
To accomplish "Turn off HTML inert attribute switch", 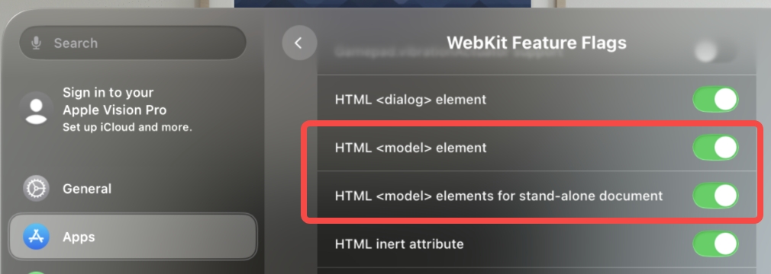I will coord(715,244).
